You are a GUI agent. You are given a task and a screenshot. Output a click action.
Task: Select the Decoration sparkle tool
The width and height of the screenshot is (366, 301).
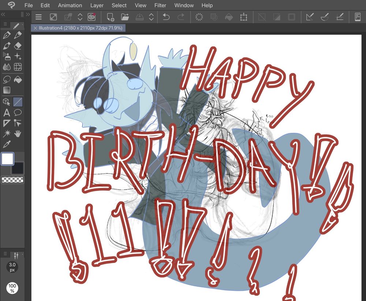click(x=18, y=56)
